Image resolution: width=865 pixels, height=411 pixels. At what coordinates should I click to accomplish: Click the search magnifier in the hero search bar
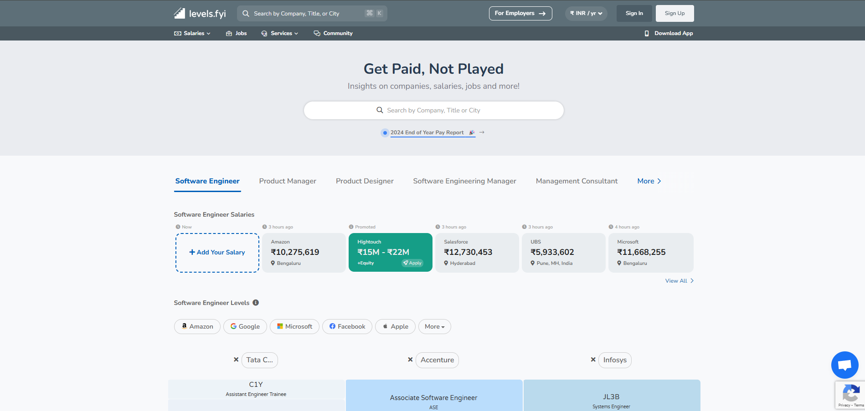coord(380,110)
